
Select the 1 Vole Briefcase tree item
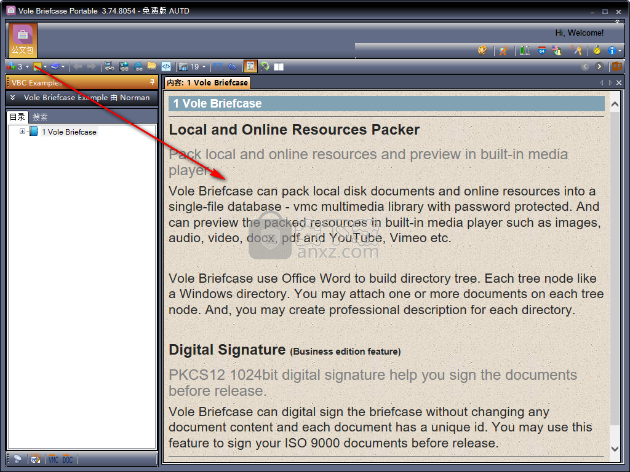pyautogui.click(x=69, y=132)
